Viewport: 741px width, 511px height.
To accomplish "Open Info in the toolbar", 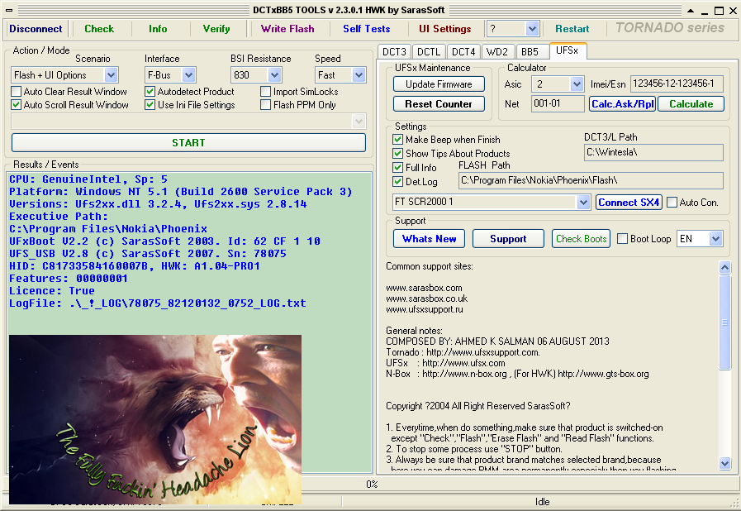I will [158, 29].
